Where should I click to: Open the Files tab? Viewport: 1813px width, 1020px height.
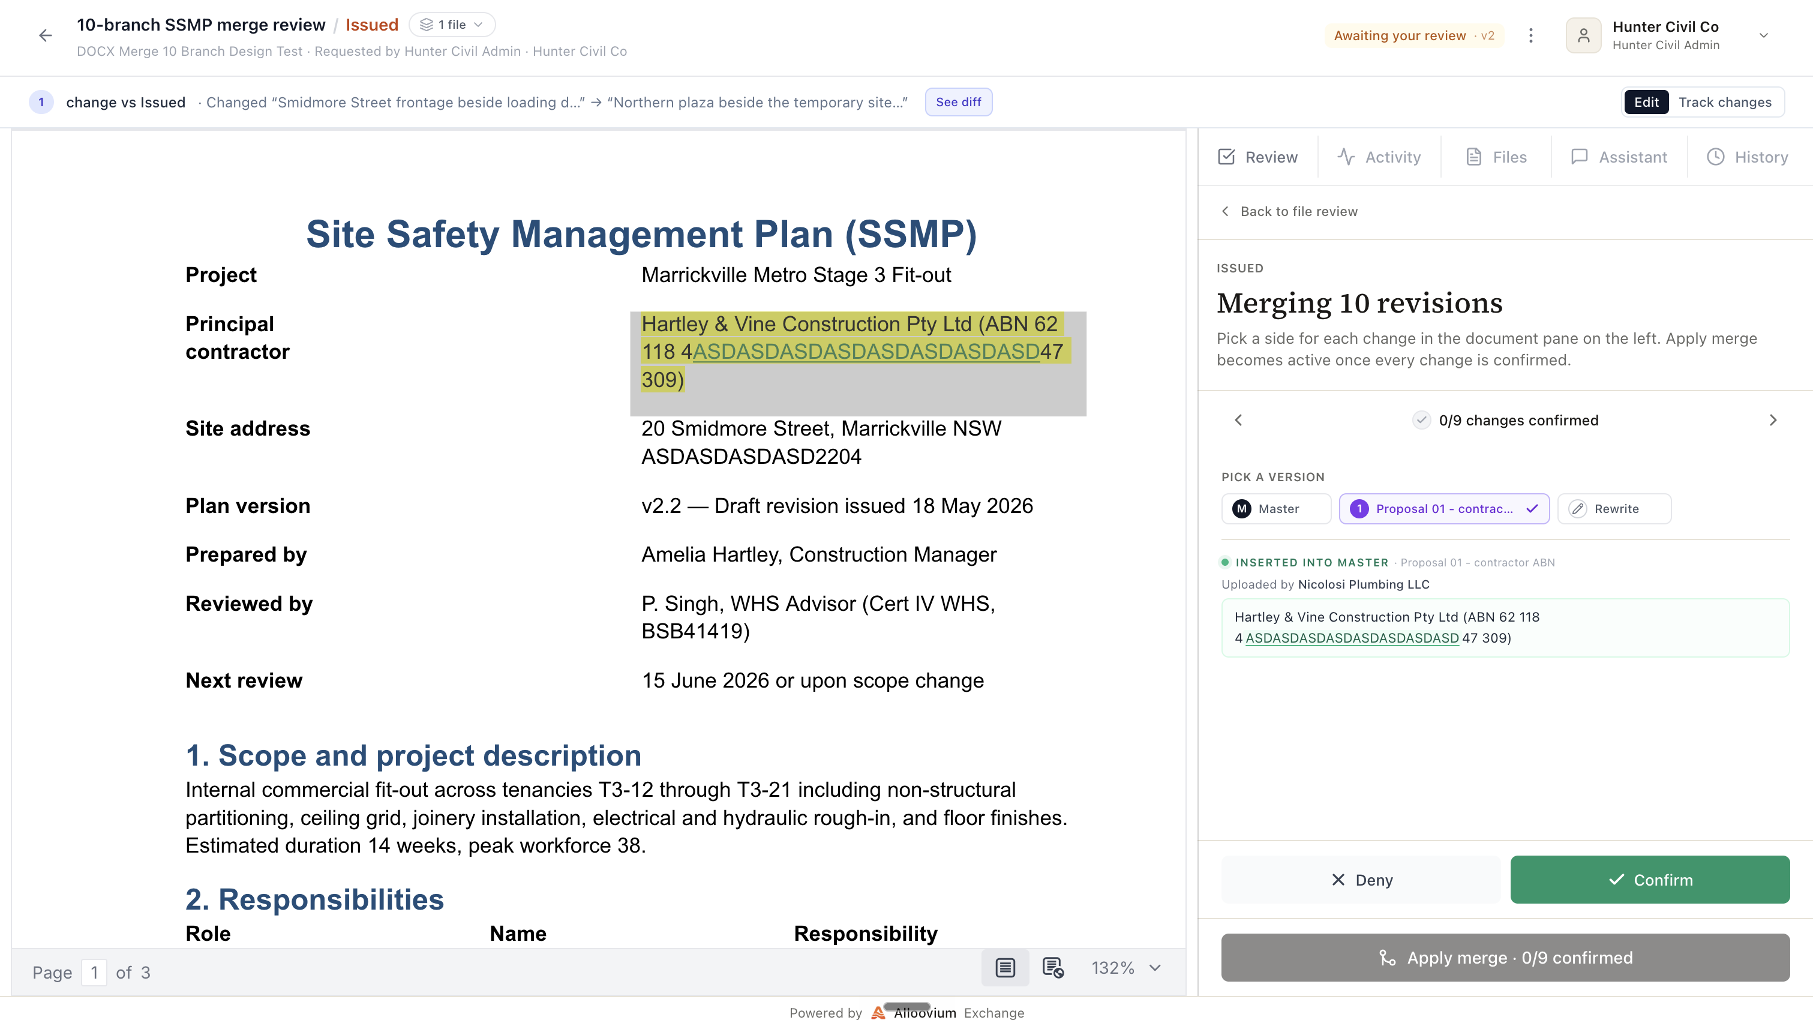click(x=1496, y=157)
